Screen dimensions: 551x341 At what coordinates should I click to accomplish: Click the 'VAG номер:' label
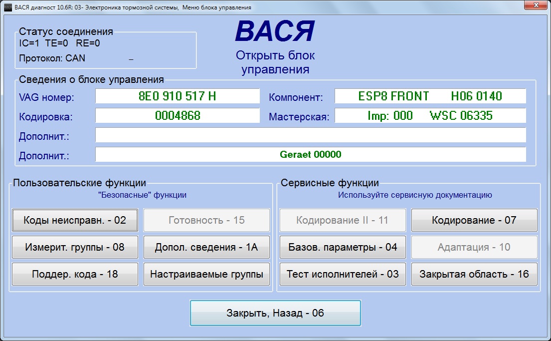click(46, 97)
